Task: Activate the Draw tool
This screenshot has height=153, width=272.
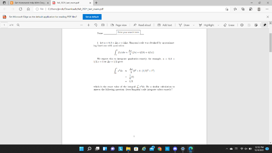Action: click(184, 25)
